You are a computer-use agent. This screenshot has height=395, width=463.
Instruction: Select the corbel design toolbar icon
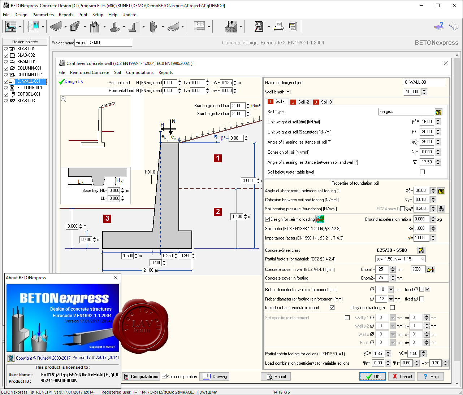[x=153, y=26]
